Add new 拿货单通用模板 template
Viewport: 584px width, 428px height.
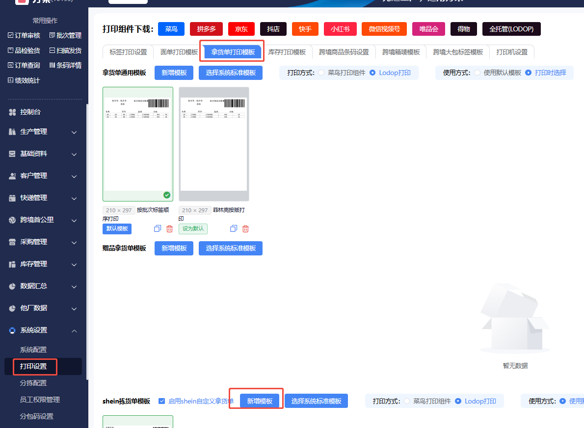coord(174,73)
